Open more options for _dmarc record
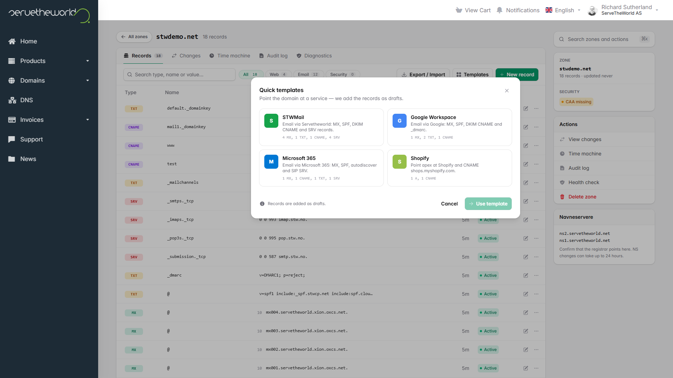Image resolution: width=673 pixels, height=378 pixels. click(536, 275)
